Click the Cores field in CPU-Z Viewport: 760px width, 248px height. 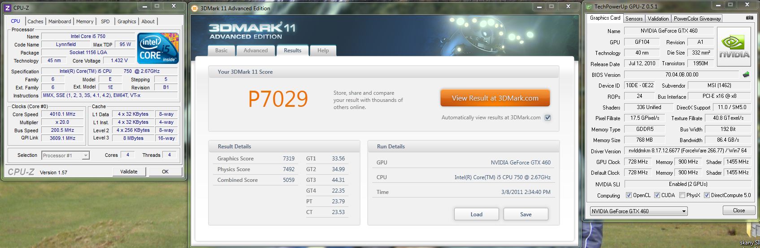point(128,155)
